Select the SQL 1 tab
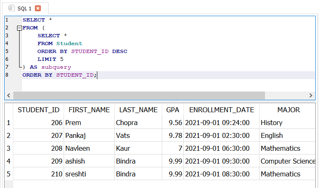This screenshot has width=319, height=188. tap(25, 8)
